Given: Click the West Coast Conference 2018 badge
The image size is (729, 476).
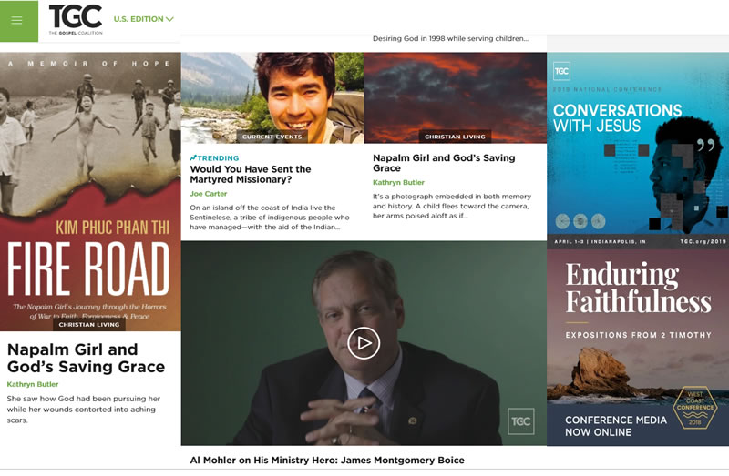Looking at the screenshot, I should point(694,406).
